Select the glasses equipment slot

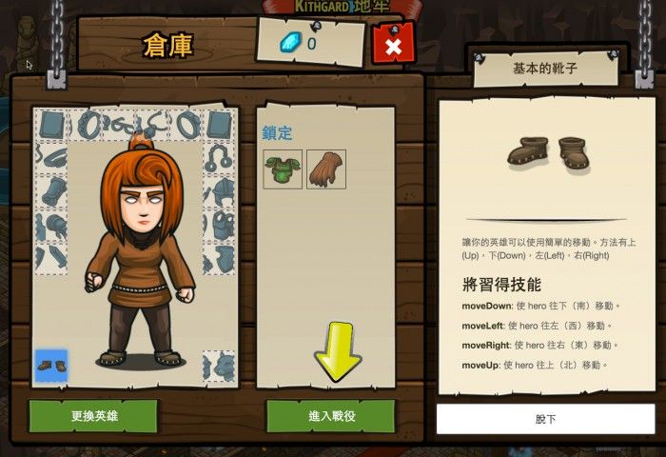tap(118, 125)
